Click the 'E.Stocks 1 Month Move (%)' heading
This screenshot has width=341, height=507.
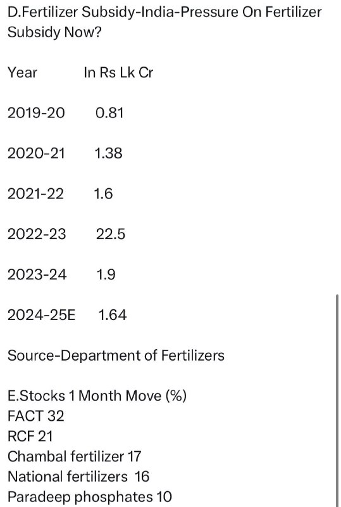click(x=97, y=395)
